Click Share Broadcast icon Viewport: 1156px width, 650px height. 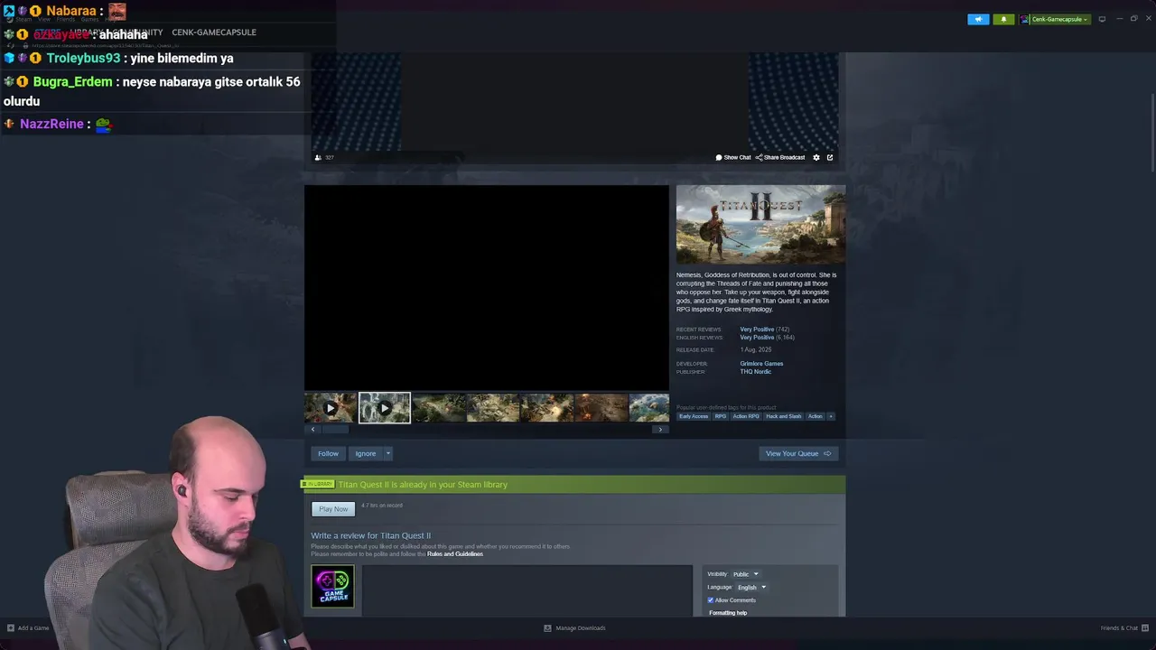(760, 157)
